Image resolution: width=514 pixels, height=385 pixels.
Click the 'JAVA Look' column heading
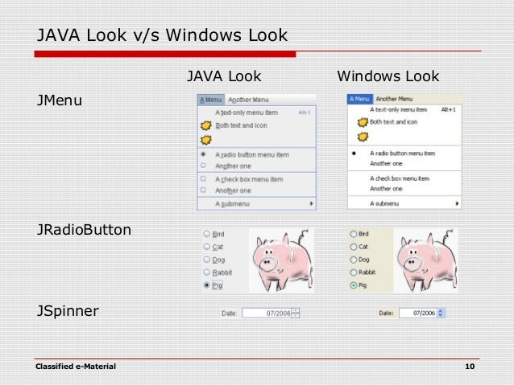click(x=224, y=76)
